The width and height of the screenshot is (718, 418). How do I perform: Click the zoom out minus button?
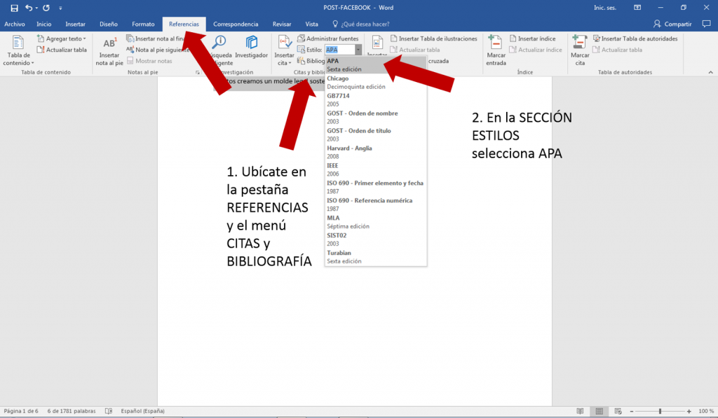pos(632,411)
